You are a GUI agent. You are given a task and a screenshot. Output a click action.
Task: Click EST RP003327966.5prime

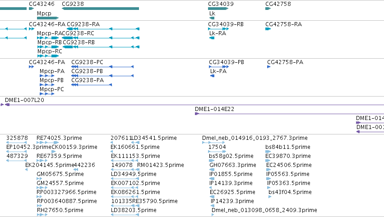[x=67, y=193]
